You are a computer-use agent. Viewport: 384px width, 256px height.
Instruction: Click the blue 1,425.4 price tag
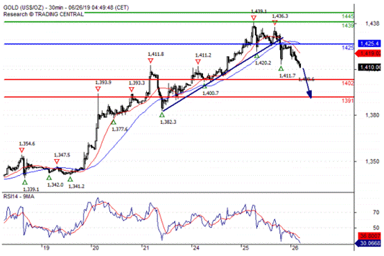coord(369,44)
